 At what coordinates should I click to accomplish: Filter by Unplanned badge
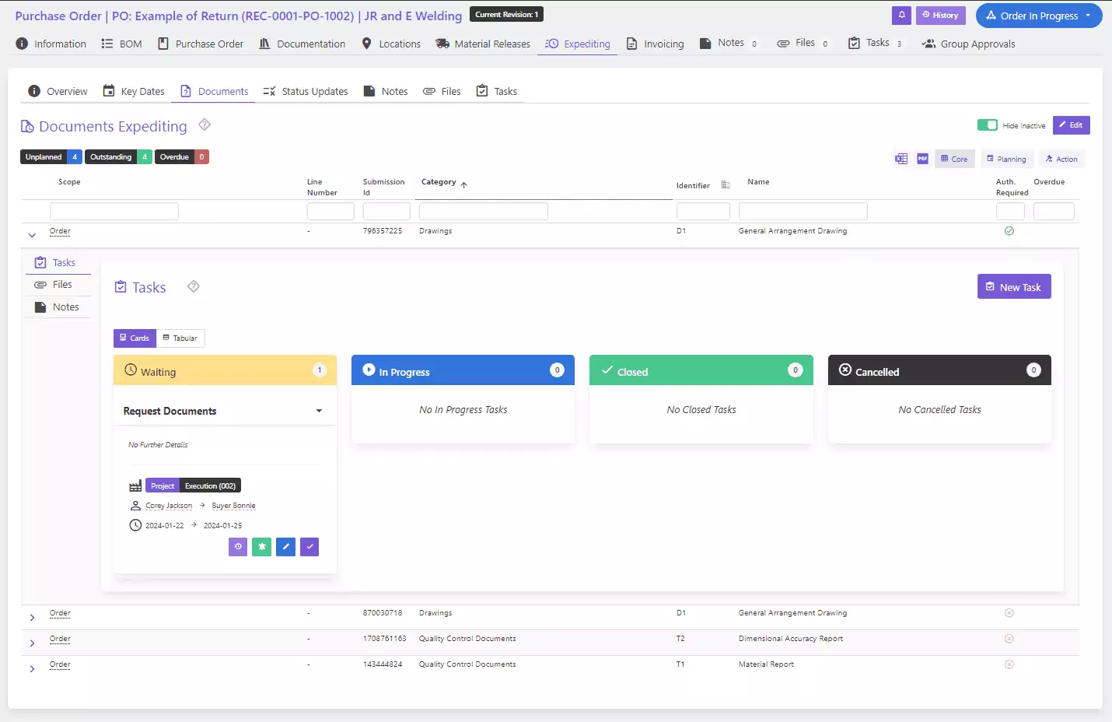coord(51,156)
